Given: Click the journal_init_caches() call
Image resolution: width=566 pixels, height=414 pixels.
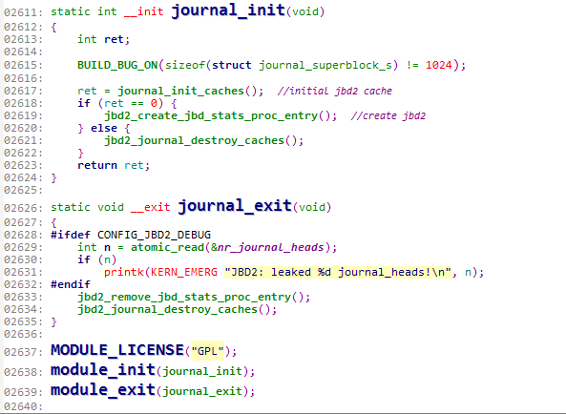Looking at the screenshot, I should pos(187,91).
